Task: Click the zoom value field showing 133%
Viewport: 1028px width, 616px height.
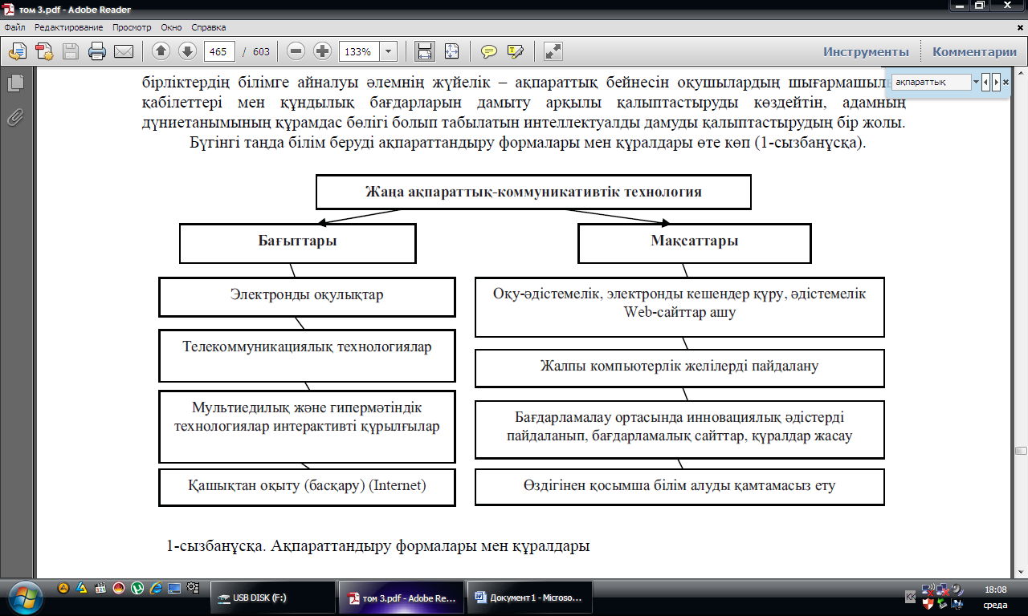Action: pyautogui.click(x=359, y=51)
